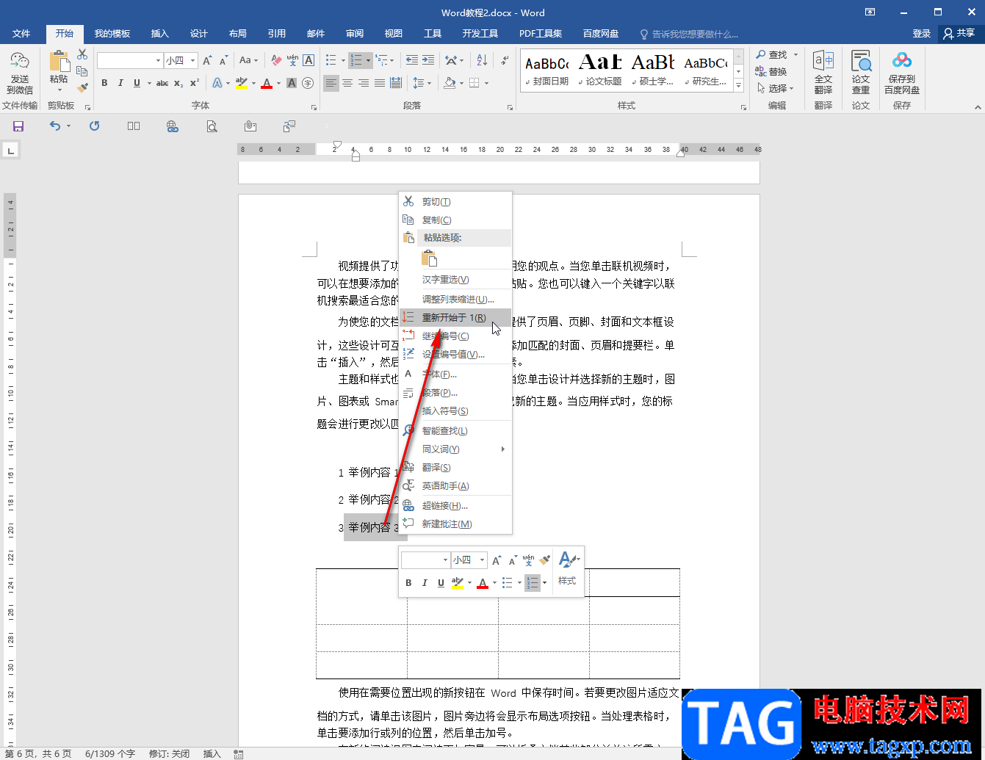The width and height of the screenshot is (985, 760).
Task: Click the Undo arrow icon
Action: [x=55, y=126]
